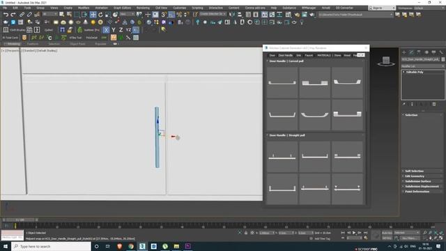This screenshot has height=251, width=446.
Task: Select the Modeling ribbon tab
Action: pos(13,44)
